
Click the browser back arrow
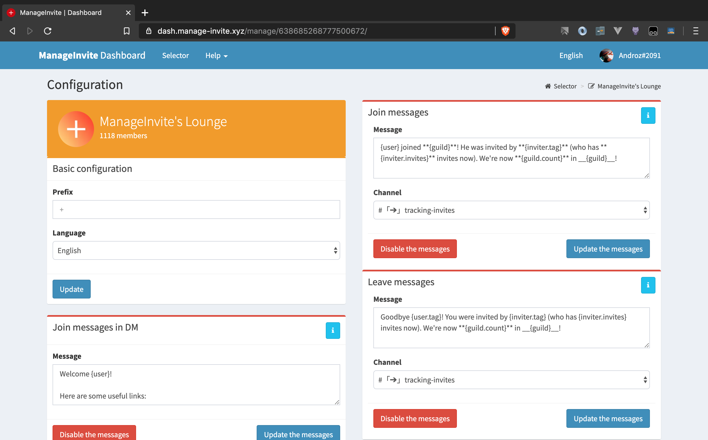12,31
